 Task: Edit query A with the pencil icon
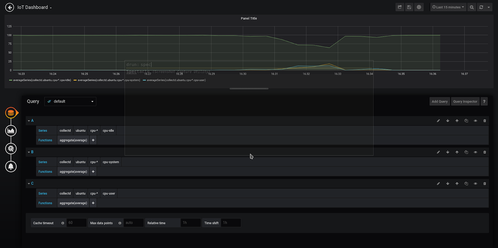(438, 121)
